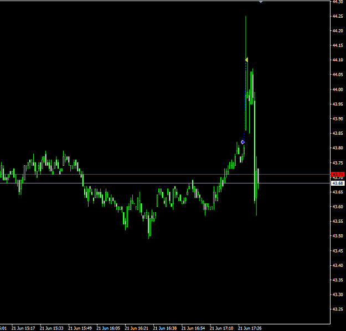Screen dimensions: 346x331
Task: Click the 21 Jun 15:17 time label
Action: point(23,328)
